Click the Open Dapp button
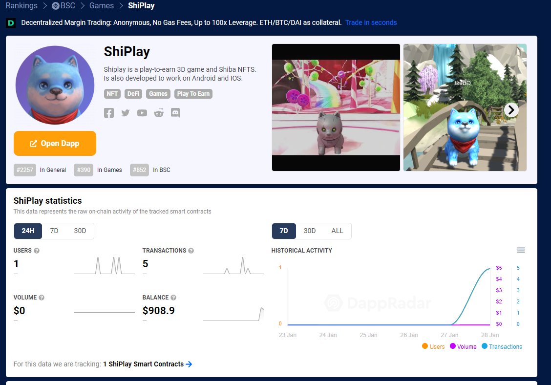Image resolution: width=551 pixels, height=385 pixels. (x=55, y=144)
